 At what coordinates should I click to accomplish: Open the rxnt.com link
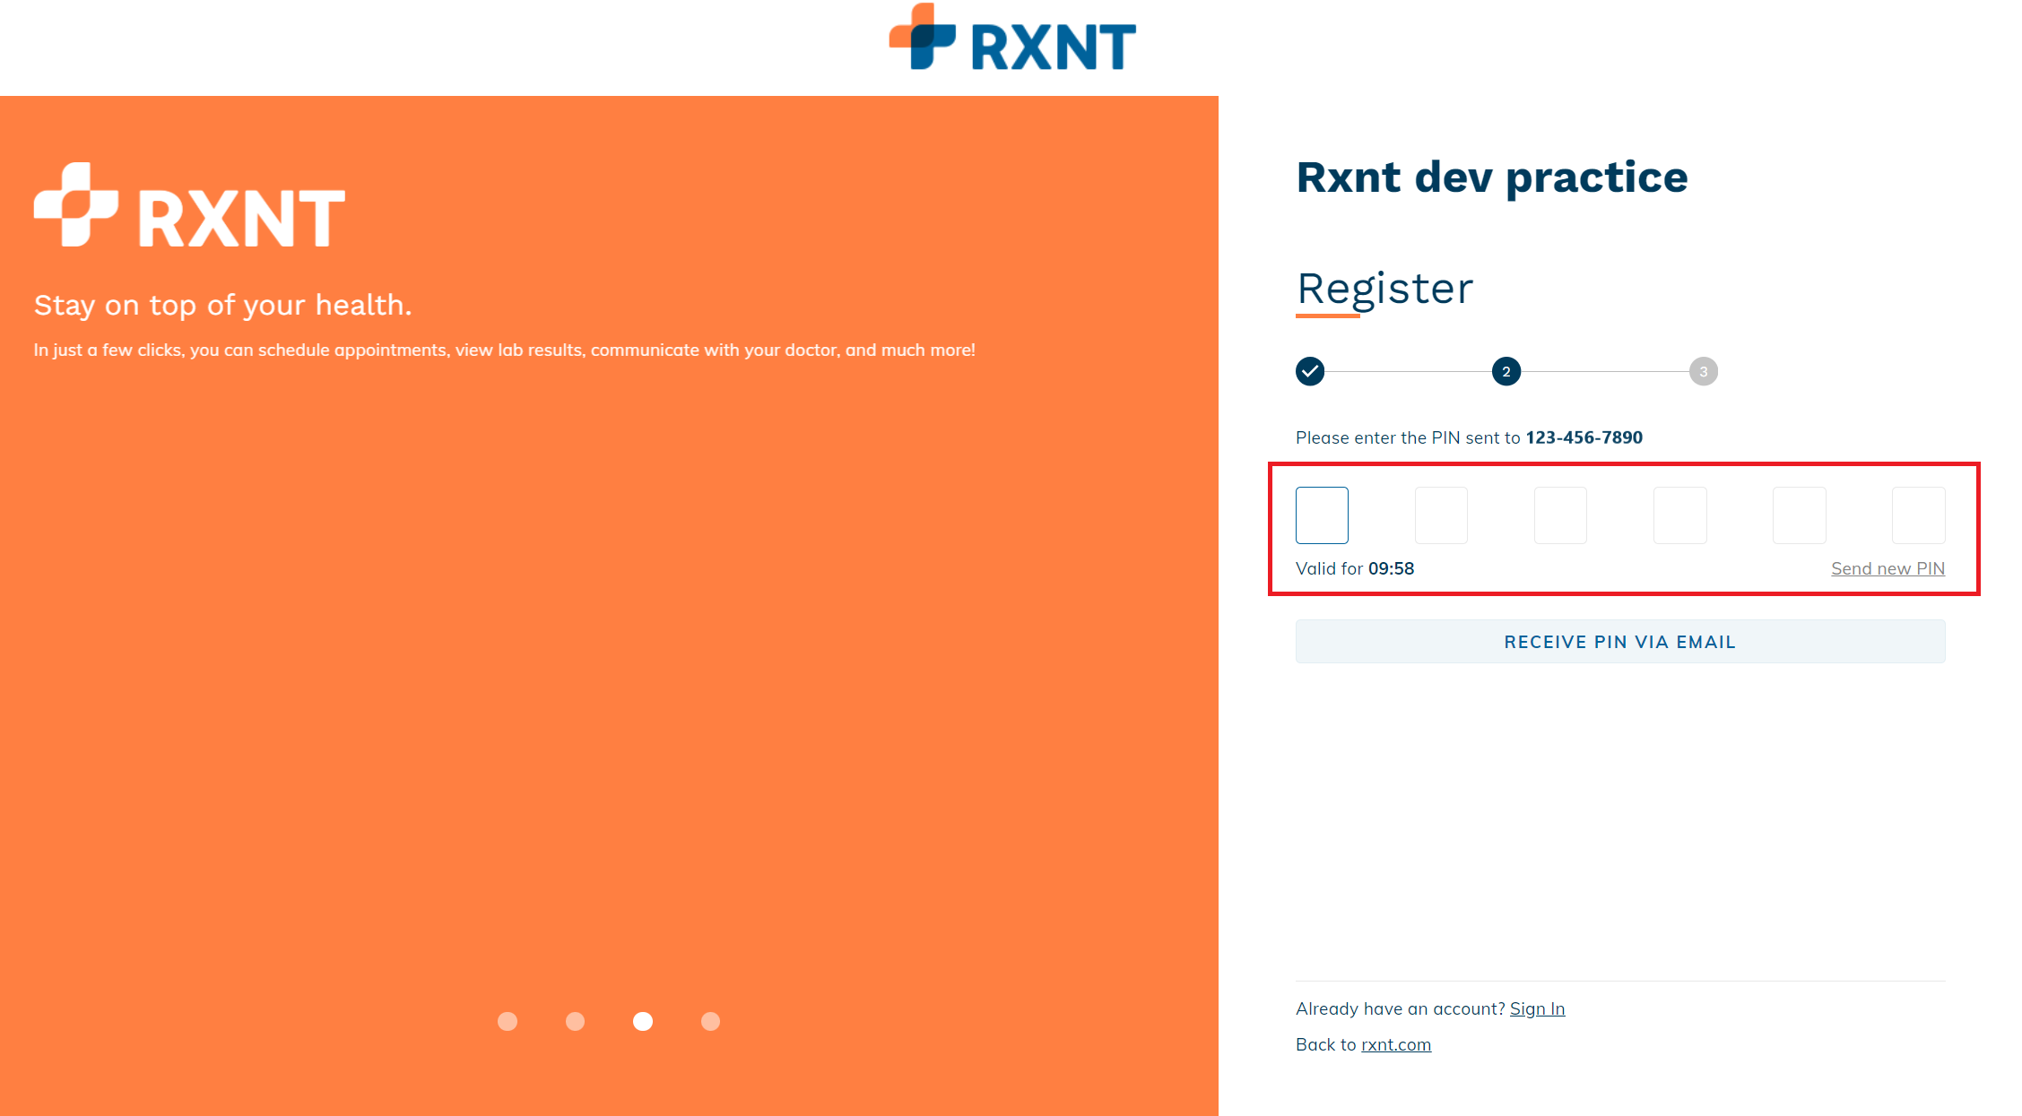1396,1044
